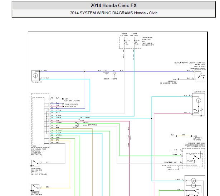This screenshot has height=196, width=220.
Task: Click the N8 PNK pin label
Action: pyautogui.click(x=55, y=120)
